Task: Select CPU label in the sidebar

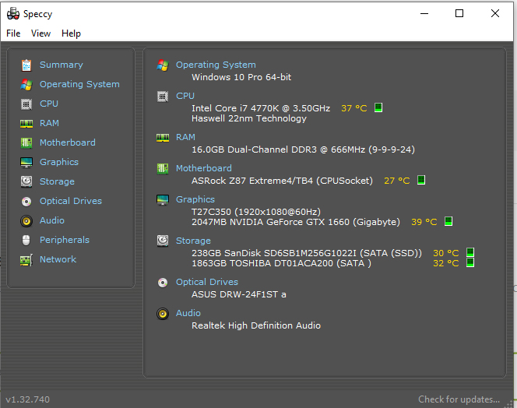Action: pos(49,104)
